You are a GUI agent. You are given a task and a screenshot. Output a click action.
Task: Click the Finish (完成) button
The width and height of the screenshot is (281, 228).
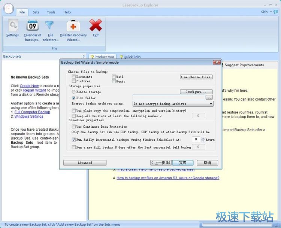tap(183, 163)
